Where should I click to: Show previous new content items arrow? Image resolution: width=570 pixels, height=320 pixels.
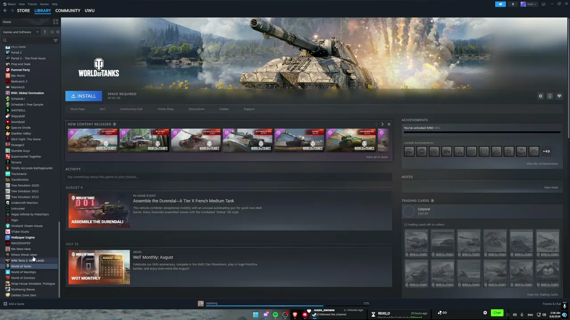[x=376, y=124]
